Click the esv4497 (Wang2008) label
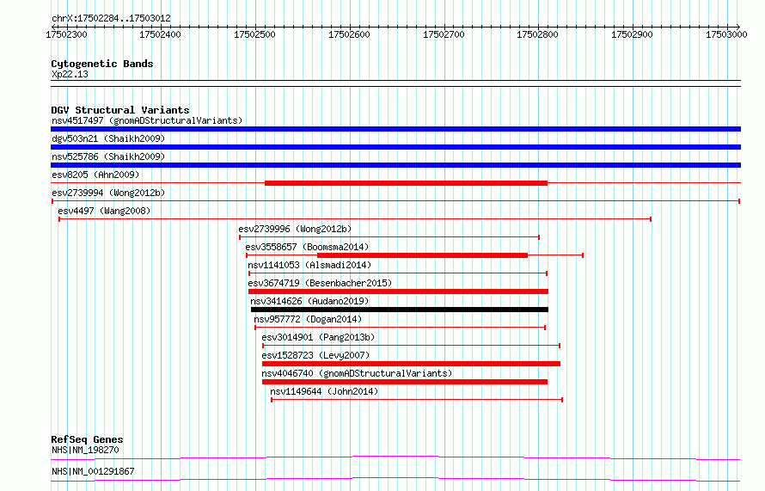Viewport: 765px width, 491px height. point(104,211)
